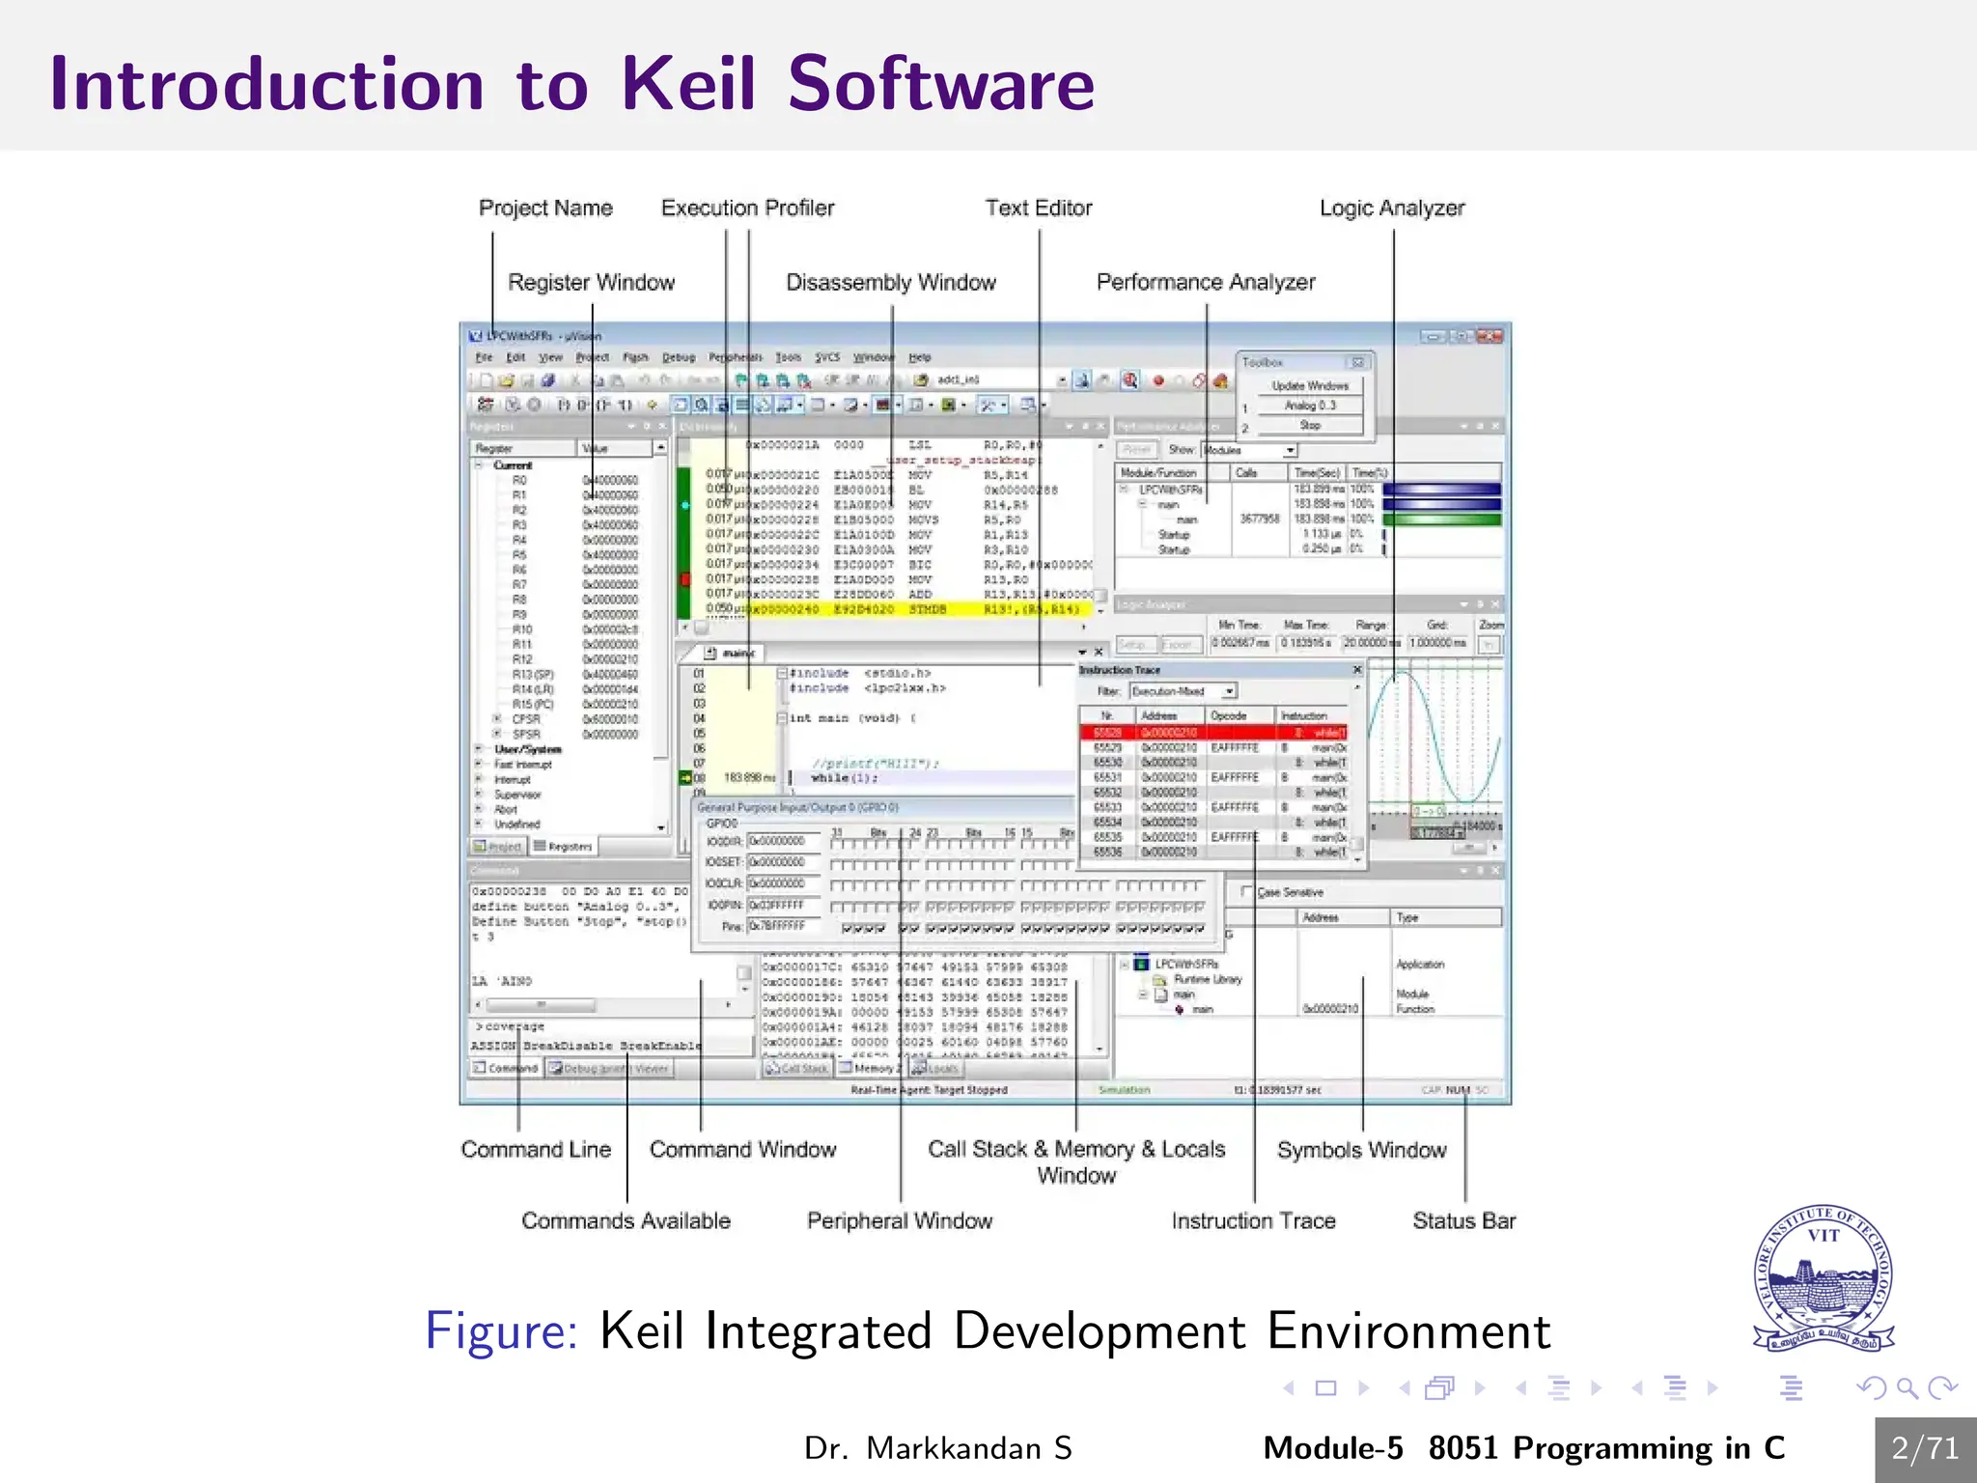Image resolution: width=1977 pixels, height=1483 pixels.
Task: Click the Command window horizontal scrollbar thumb
Action: click(541, 1004)
